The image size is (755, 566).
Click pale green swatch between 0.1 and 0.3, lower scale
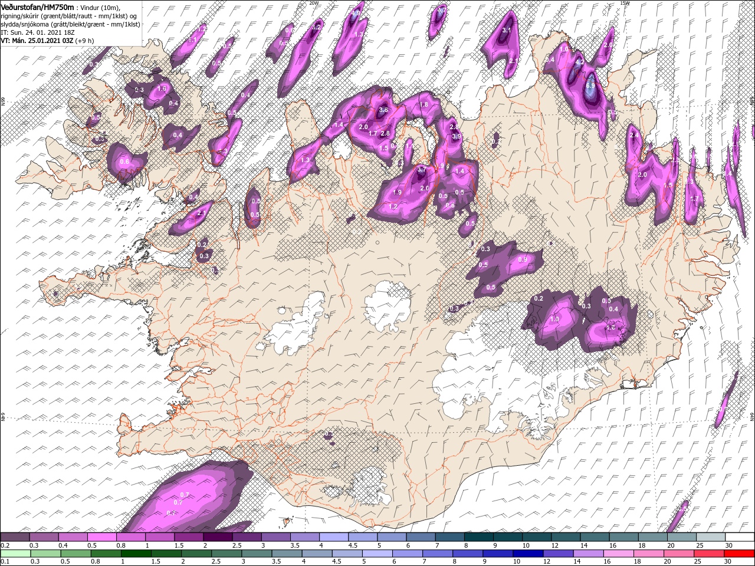coord(15,554)
